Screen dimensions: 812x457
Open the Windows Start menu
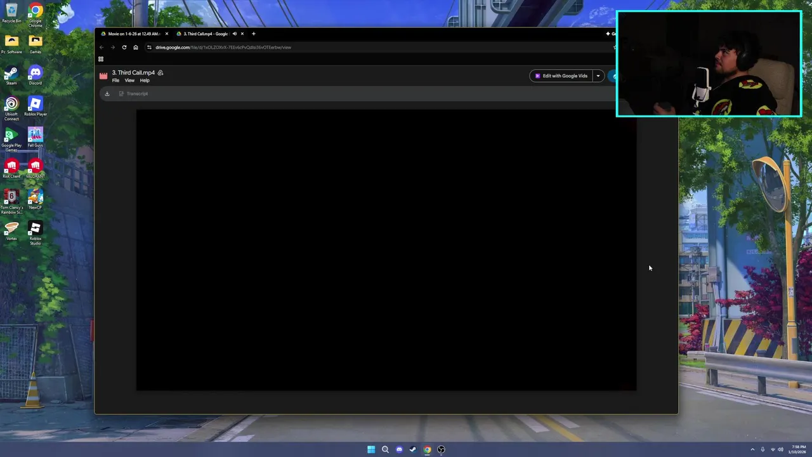pos(371,449)
